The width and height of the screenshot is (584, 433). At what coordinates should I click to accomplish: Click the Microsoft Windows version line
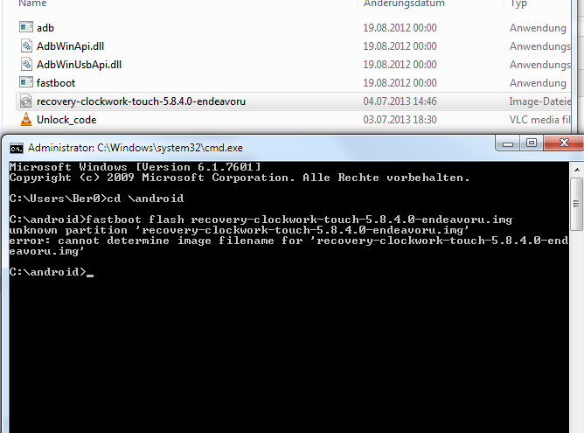135,166
